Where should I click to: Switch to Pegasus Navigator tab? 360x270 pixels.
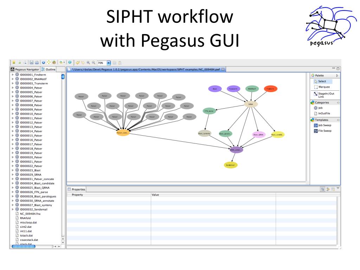(x=25, y=69)
